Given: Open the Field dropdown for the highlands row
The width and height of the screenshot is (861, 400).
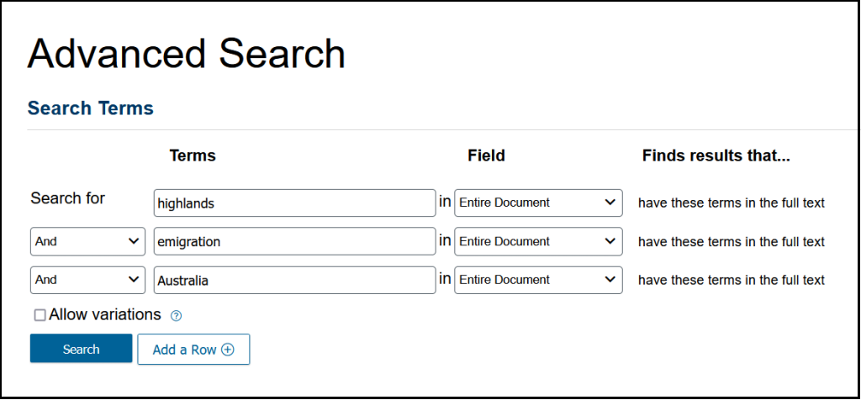Looking at the screenshot, I should click(x=538, y=203).
